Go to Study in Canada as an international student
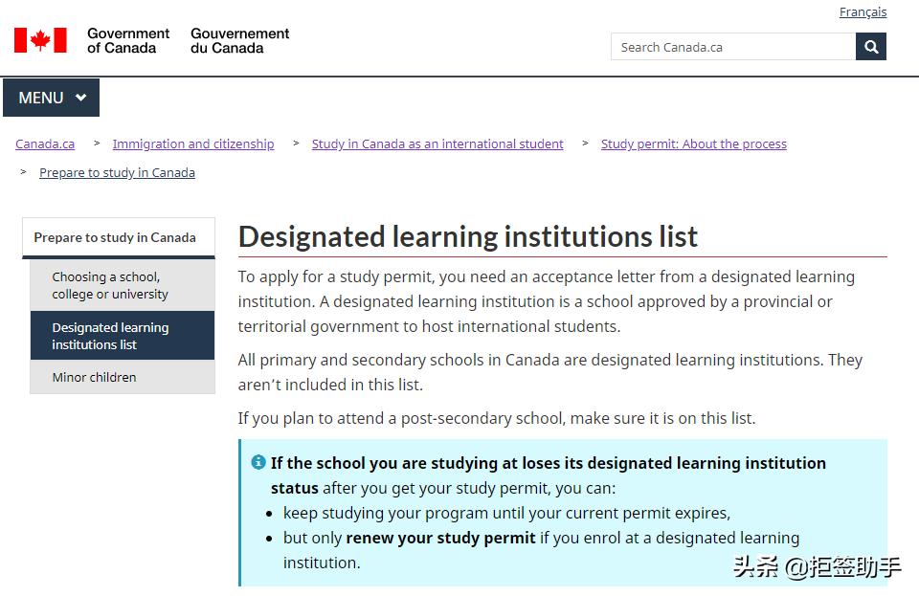This screenshot has height=596, width=919. pyautogui.click(x=437, y=144)
